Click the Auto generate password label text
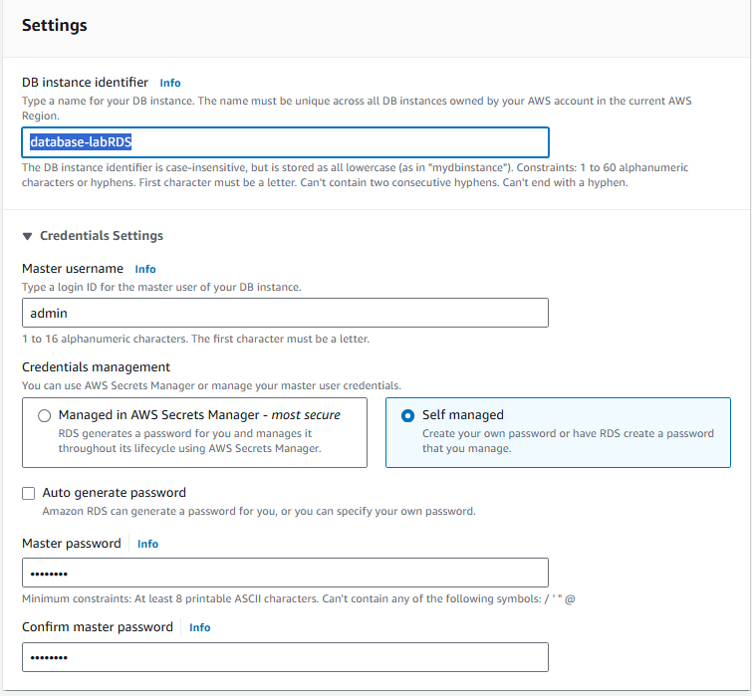The width and height of the screenshot is (752, 696). 114,493
